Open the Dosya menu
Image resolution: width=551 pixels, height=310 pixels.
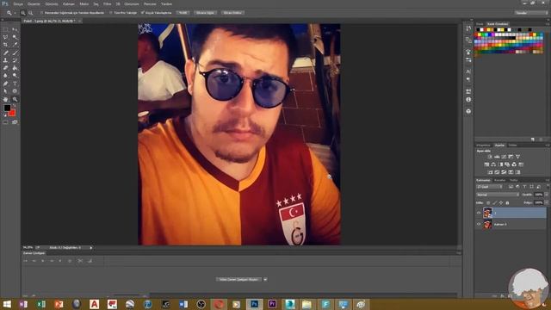18,3
